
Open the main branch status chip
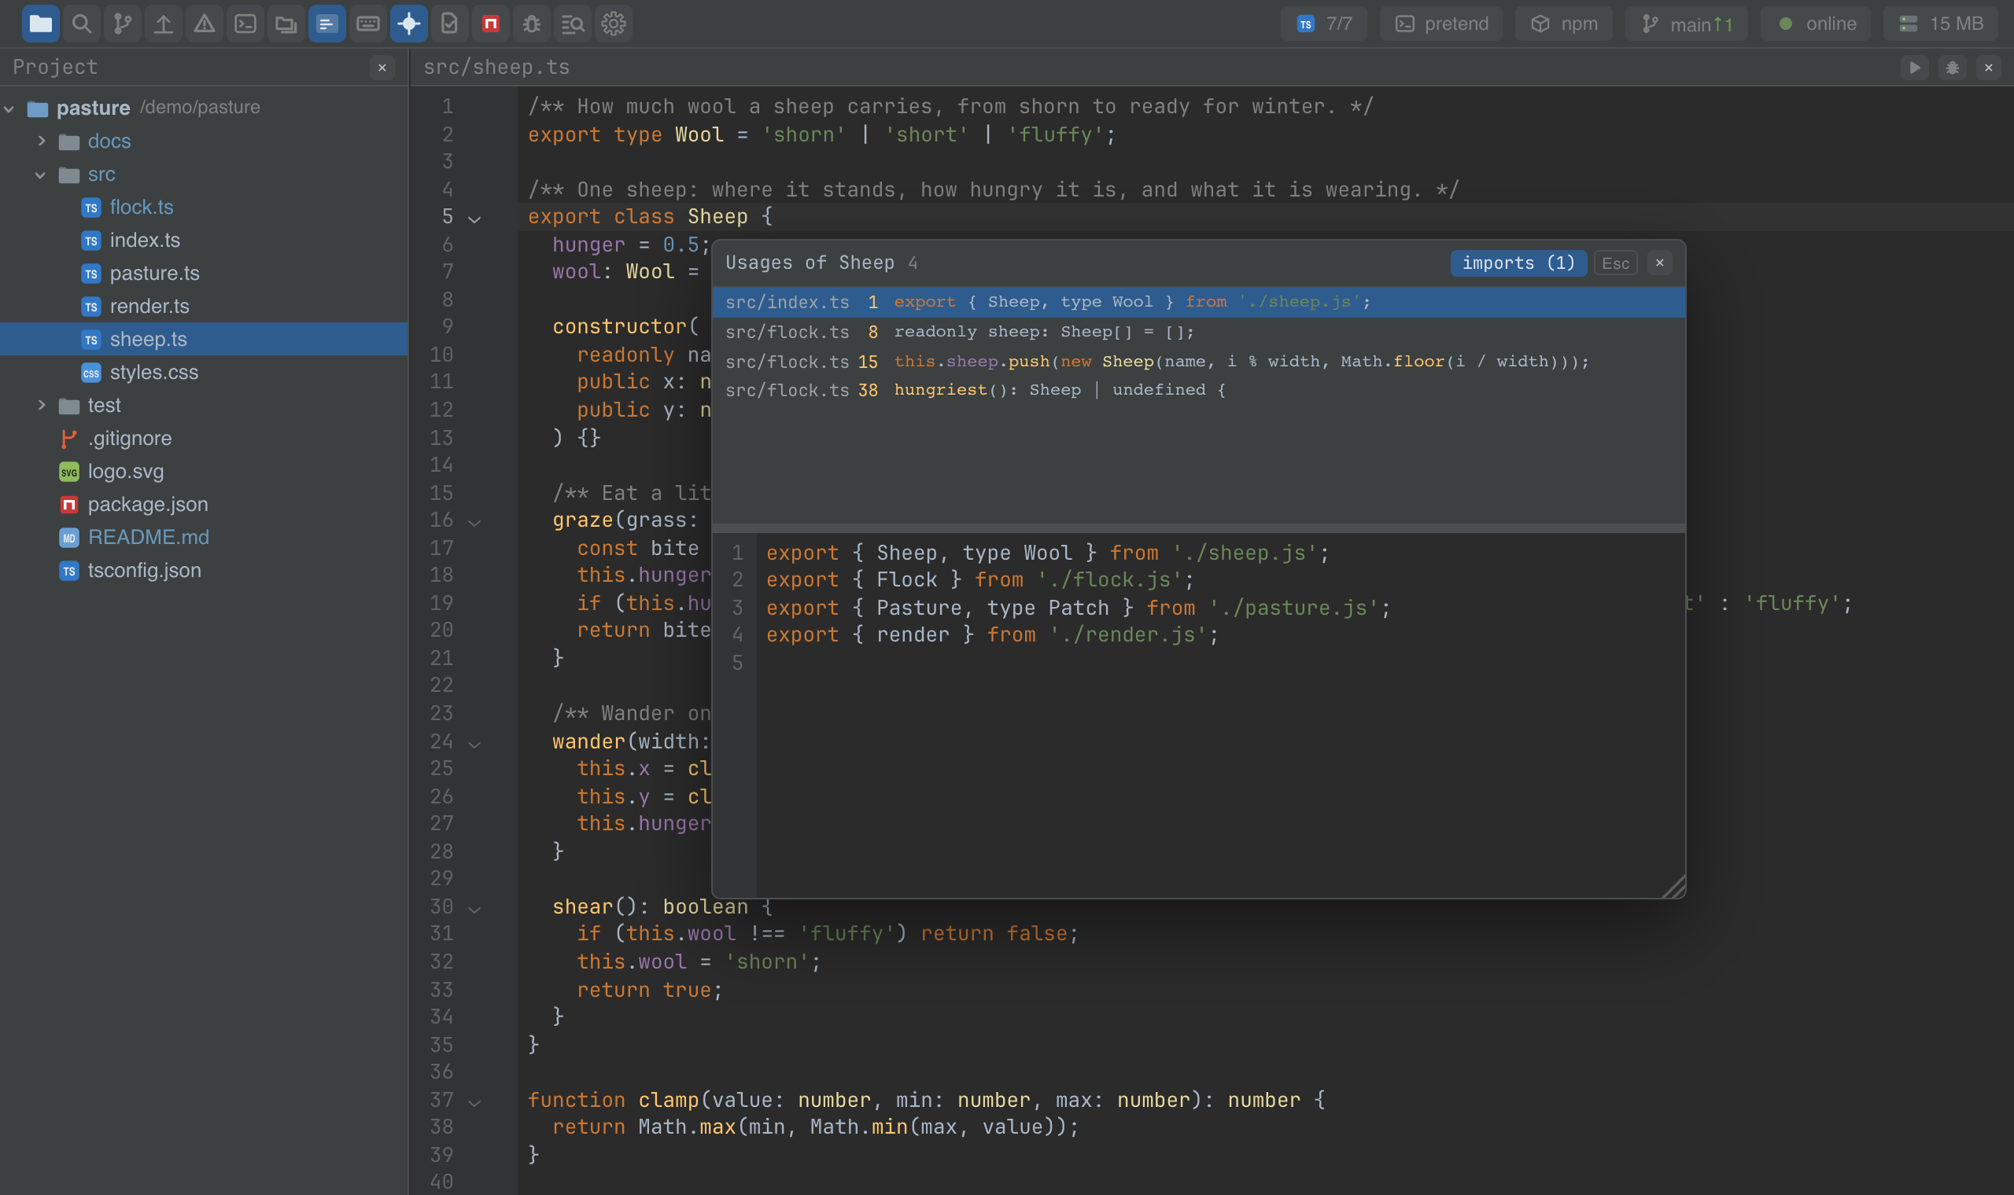[1687, 24]
